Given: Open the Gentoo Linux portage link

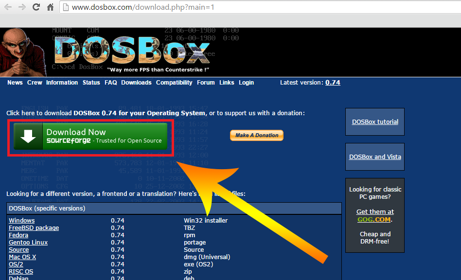Looking at the screenshot, I should click(28, 243).
